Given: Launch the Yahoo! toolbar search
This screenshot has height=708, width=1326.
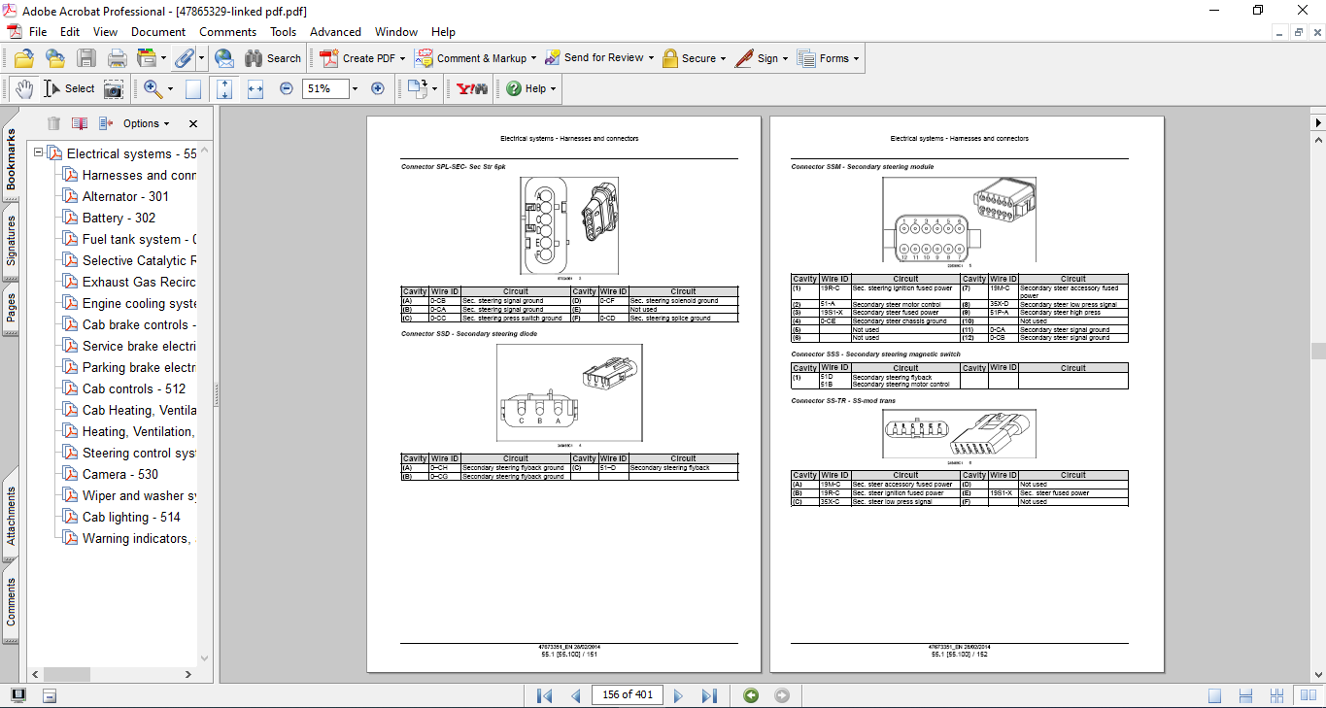Looking at the screenshot, I should point(474,88).
